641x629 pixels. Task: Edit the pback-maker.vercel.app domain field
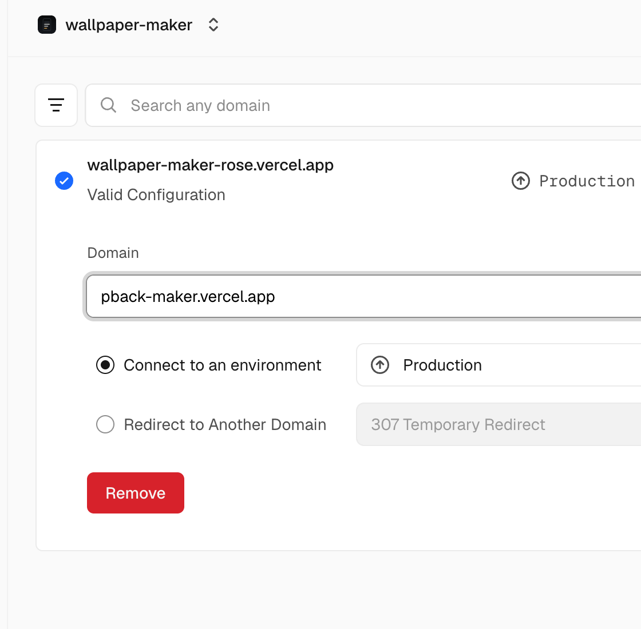click(x=363, y=296)
